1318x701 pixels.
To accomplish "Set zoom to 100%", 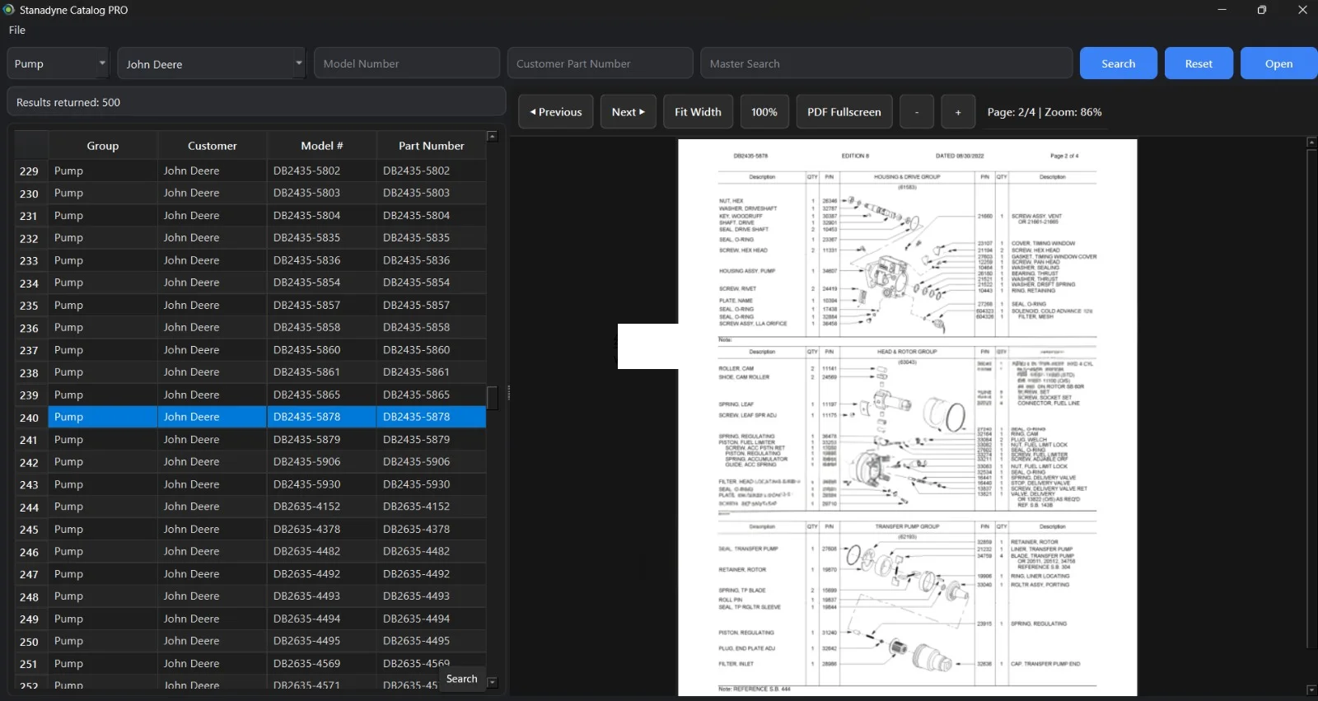I will pyautogui.click(x=764, y=112).
